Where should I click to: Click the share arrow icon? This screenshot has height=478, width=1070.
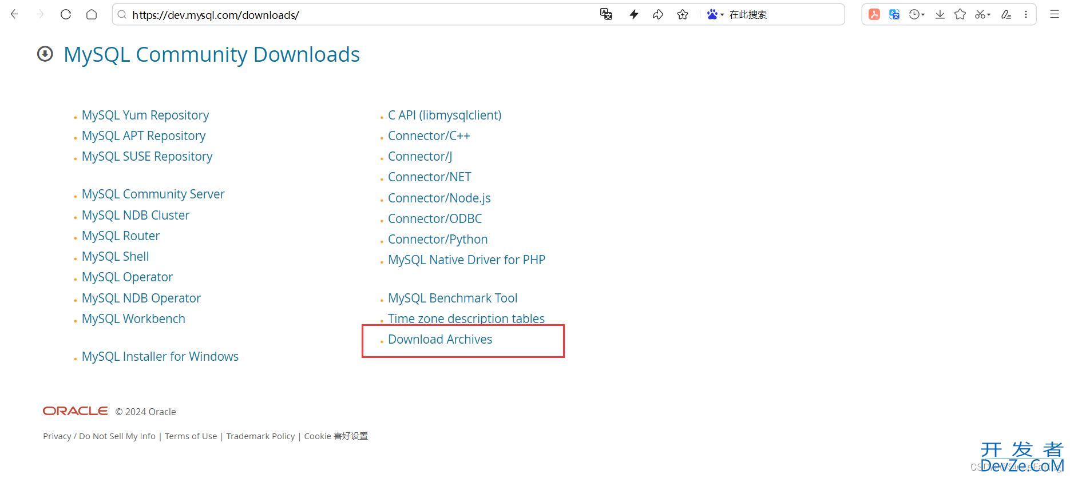pos(658,14)
